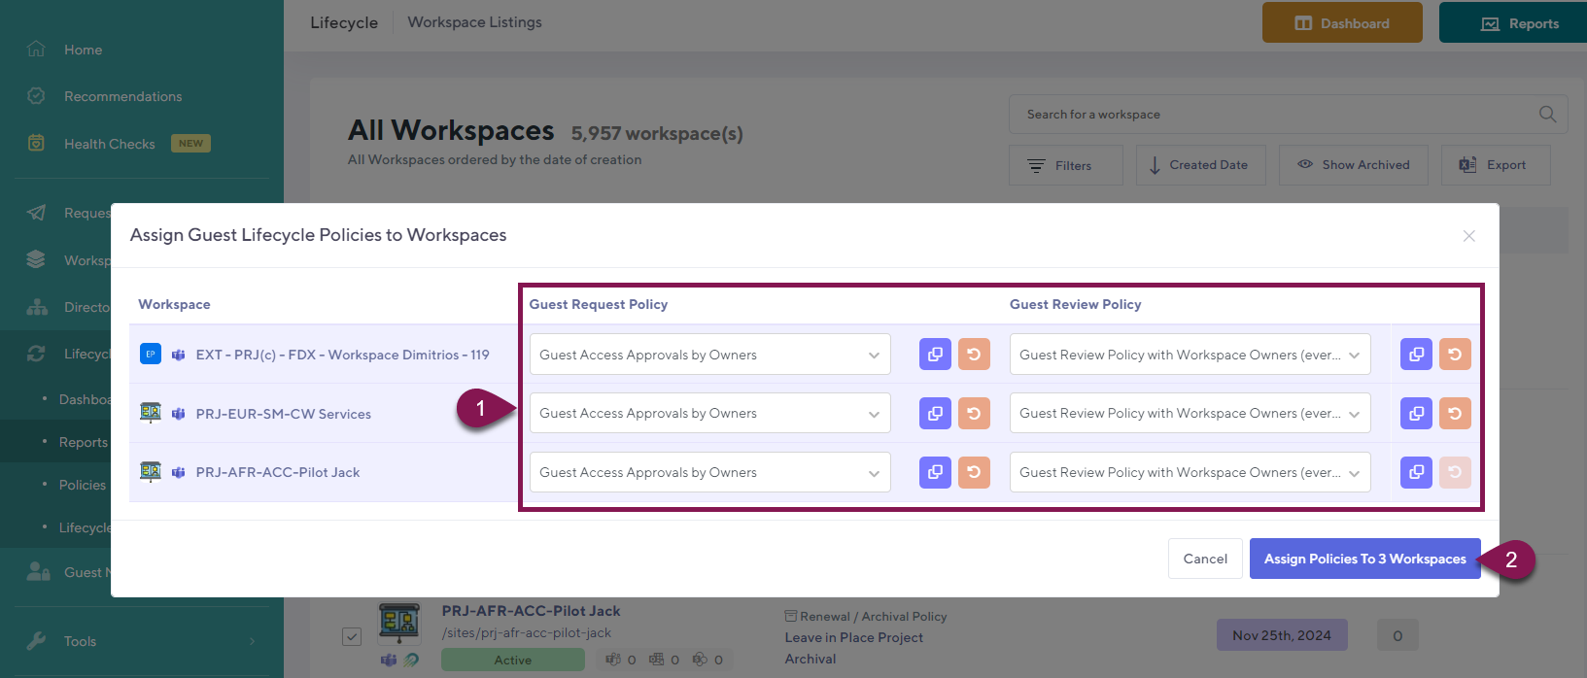Close the Assign Guest Lifecycle Policies dialog
This screenshot has width=1587, height=678.
1468,236
